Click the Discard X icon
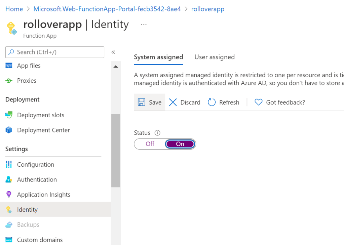Image resolution: width=344 pixels, height=245 pixels. click(x=173, y=102)
